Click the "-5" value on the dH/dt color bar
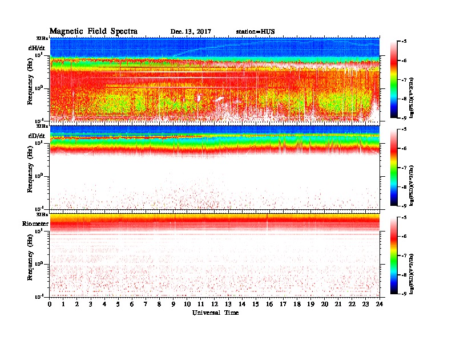The image size is (452, 349). (x=404, y=42)
